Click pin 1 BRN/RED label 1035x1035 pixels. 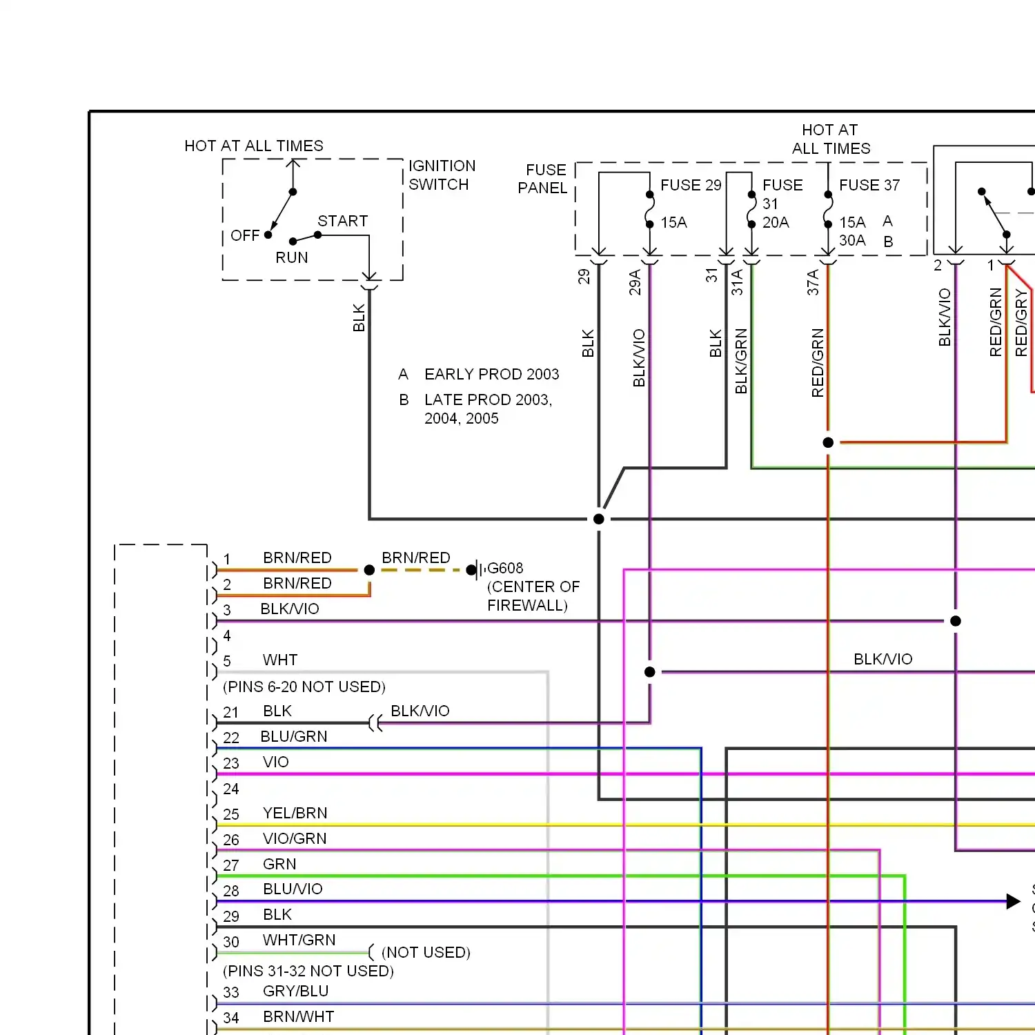pos(297,558)
